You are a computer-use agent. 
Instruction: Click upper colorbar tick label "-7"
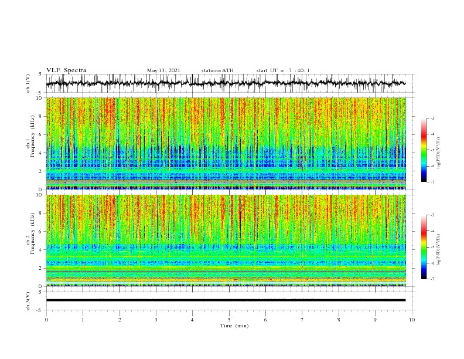pyautogui.click(x=432, y=182)
